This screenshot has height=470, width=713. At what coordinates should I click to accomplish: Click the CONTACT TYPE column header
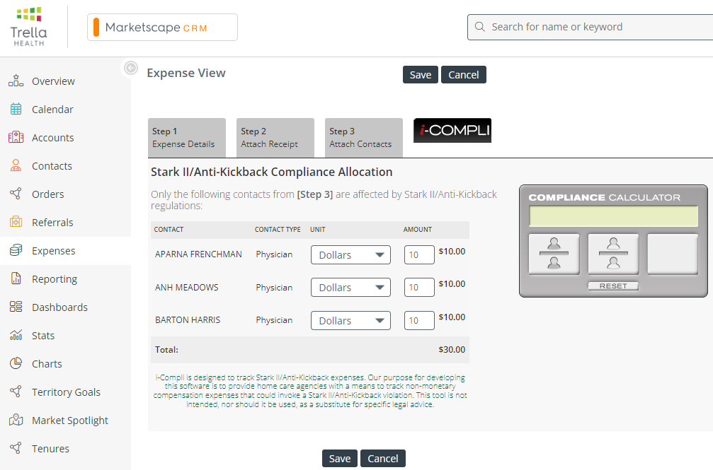[x=278, y=229]
